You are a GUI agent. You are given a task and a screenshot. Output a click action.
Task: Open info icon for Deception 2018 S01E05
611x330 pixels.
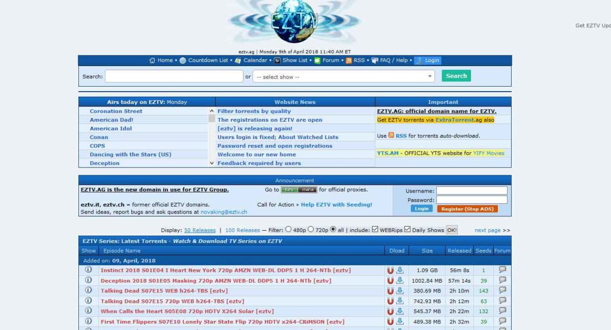(x=89, y=280)
